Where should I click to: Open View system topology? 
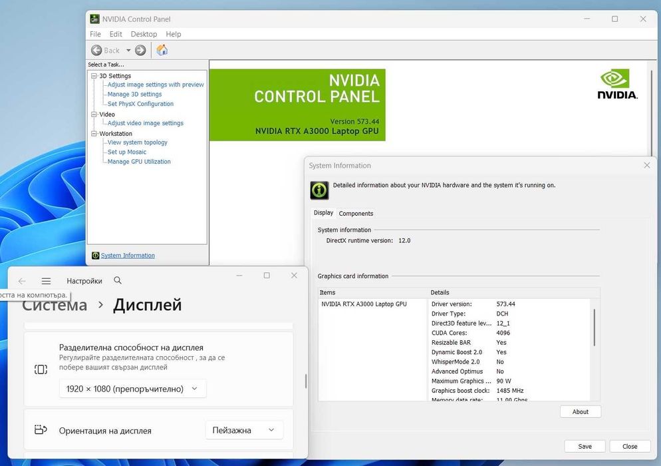click(x=138, y=142)
